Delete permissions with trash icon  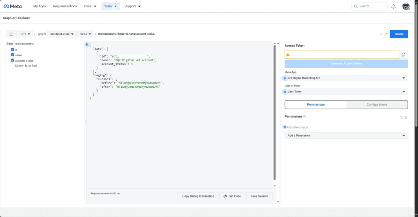(x=406, y=117)
